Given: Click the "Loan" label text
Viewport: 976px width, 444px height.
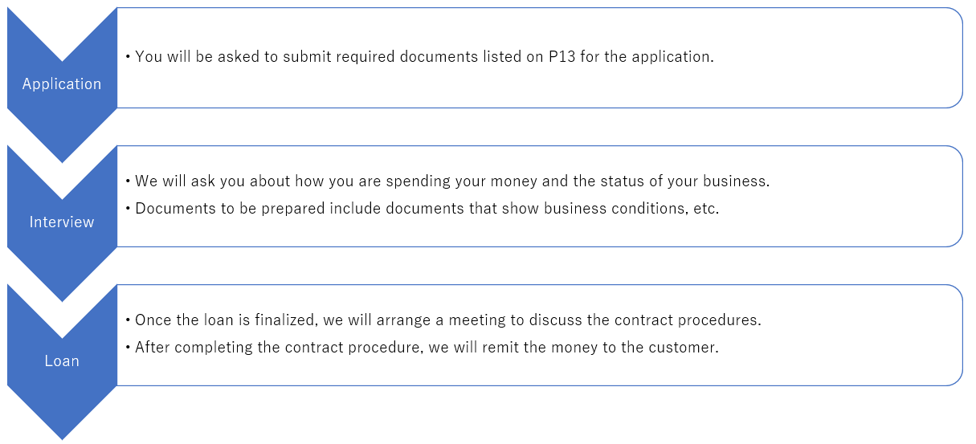Looking at the screenshot, I should (62, 360).
